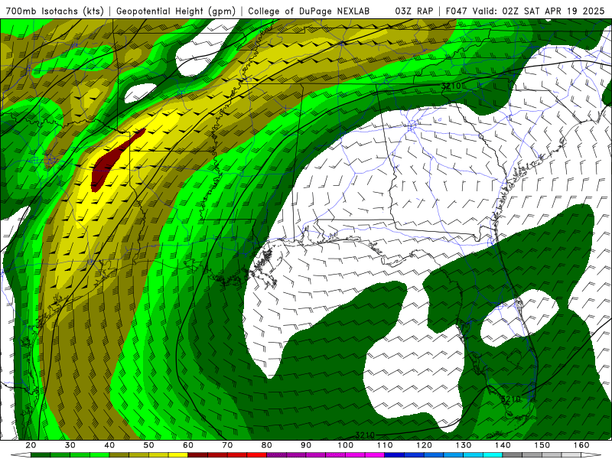Click the color scale label "90"
Screen dimensions: 612x459
307,445
